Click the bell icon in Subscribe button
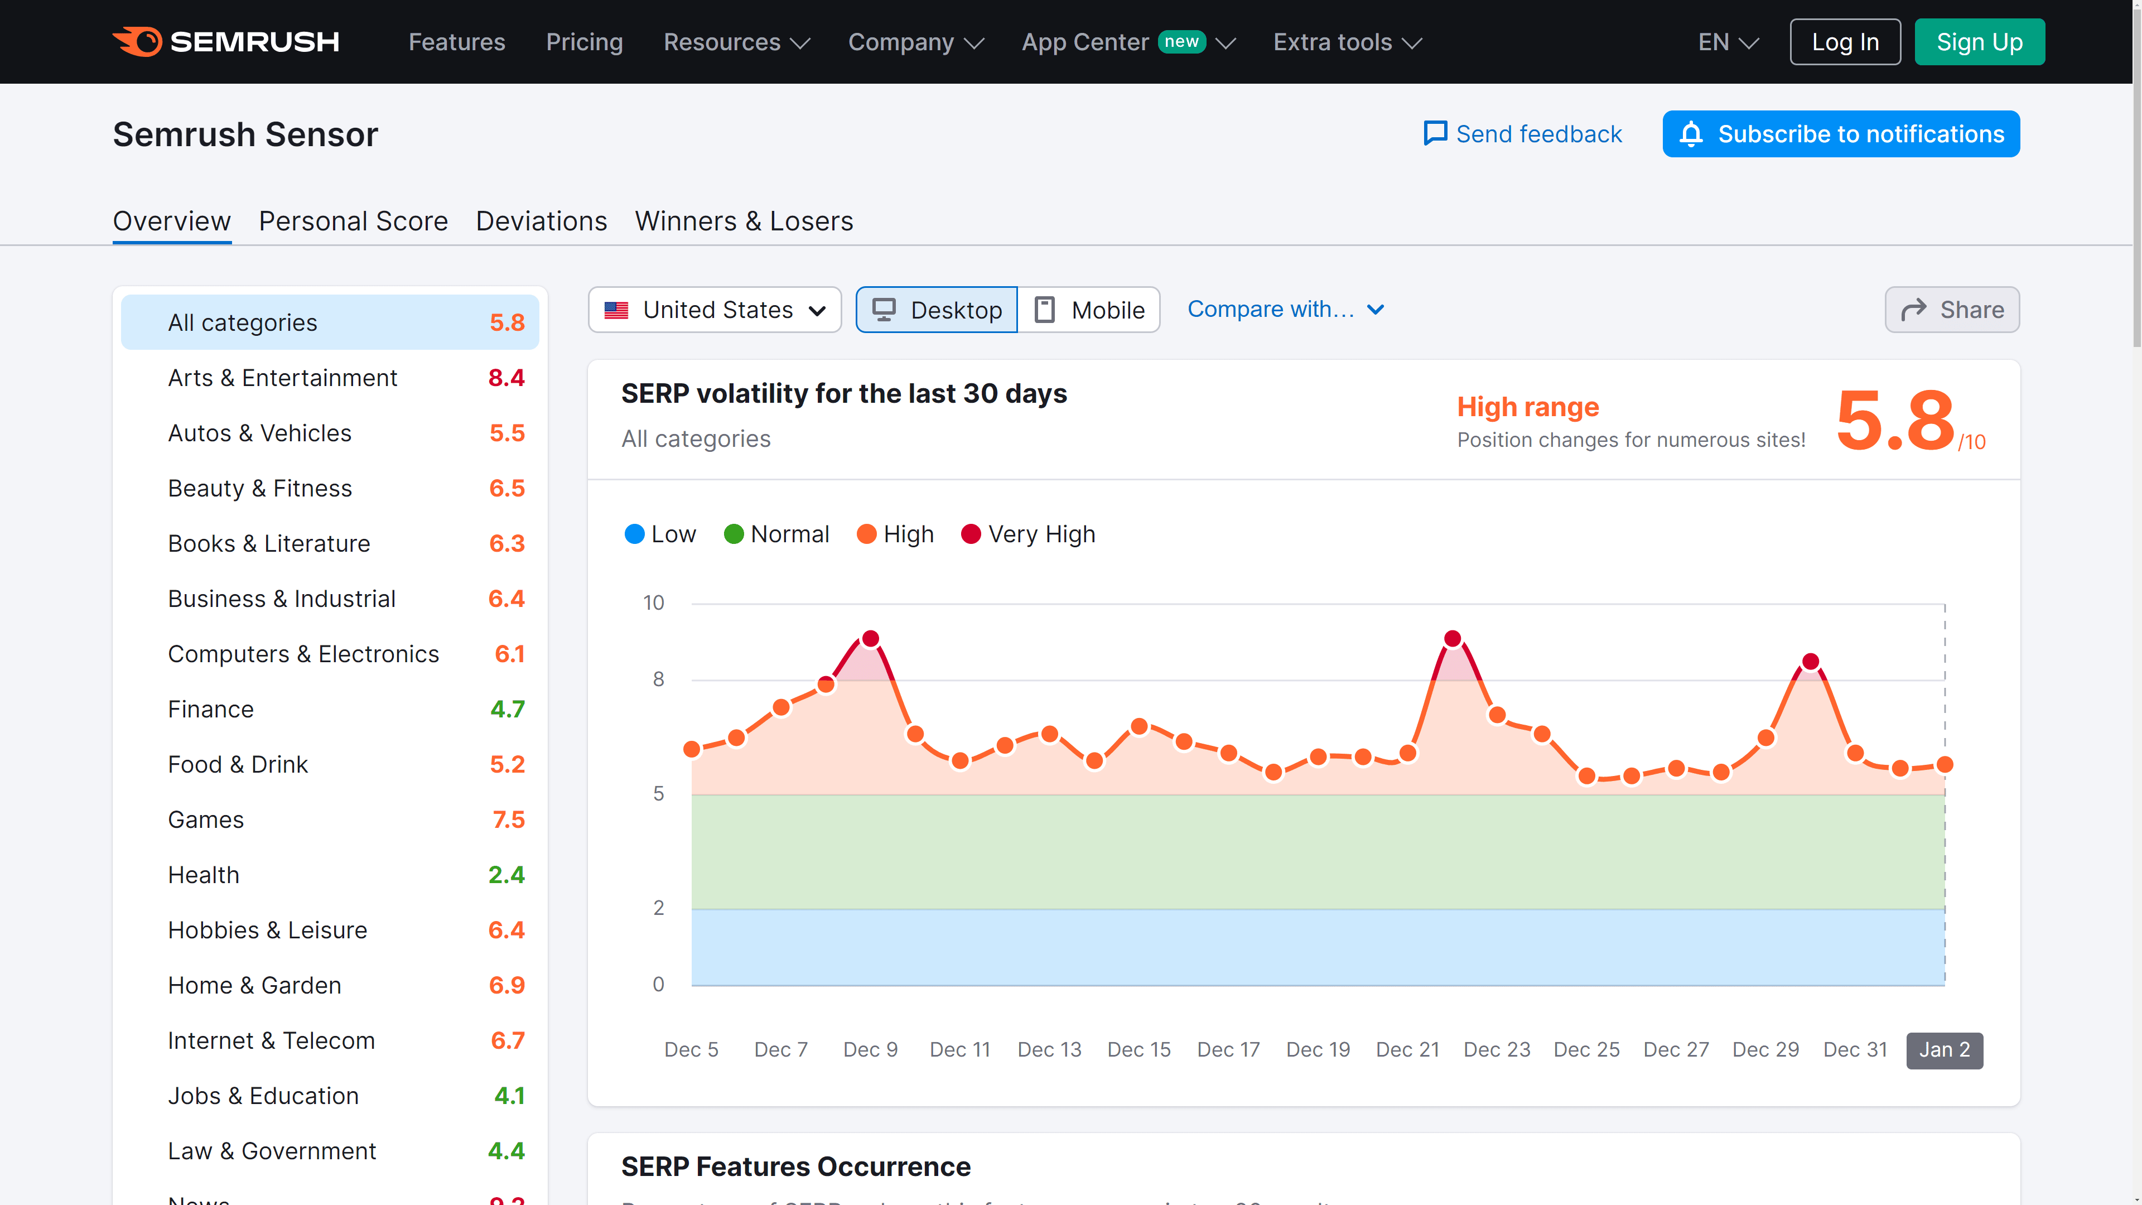Image resolution: width=2142 pixels, height=1205 pixels. coord(1691,134)
